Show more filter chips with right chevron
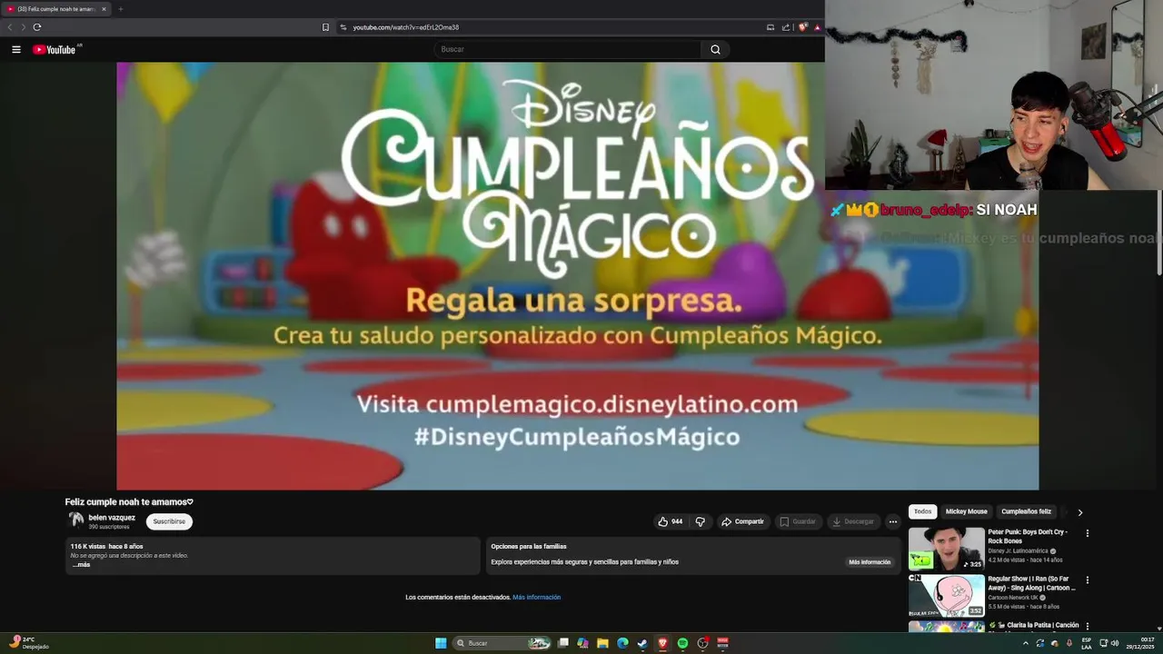Viewport: 1163px width, 654px height. pos(1079,512)
